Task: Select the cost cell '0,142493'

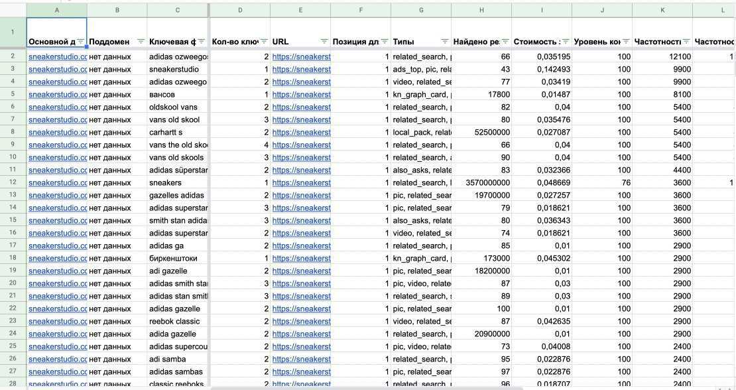Action: point(542,70)
